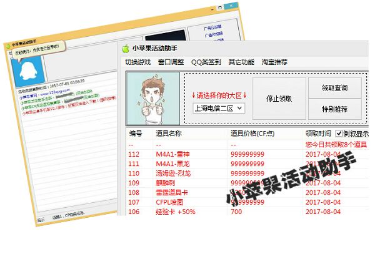Click the 道具价格(CF点) column header
This screenshot has width=375, height=254.
click(252, 134)
